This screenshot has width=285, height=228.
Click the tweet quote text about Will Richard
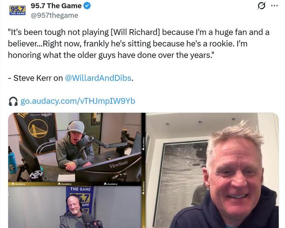139,44
